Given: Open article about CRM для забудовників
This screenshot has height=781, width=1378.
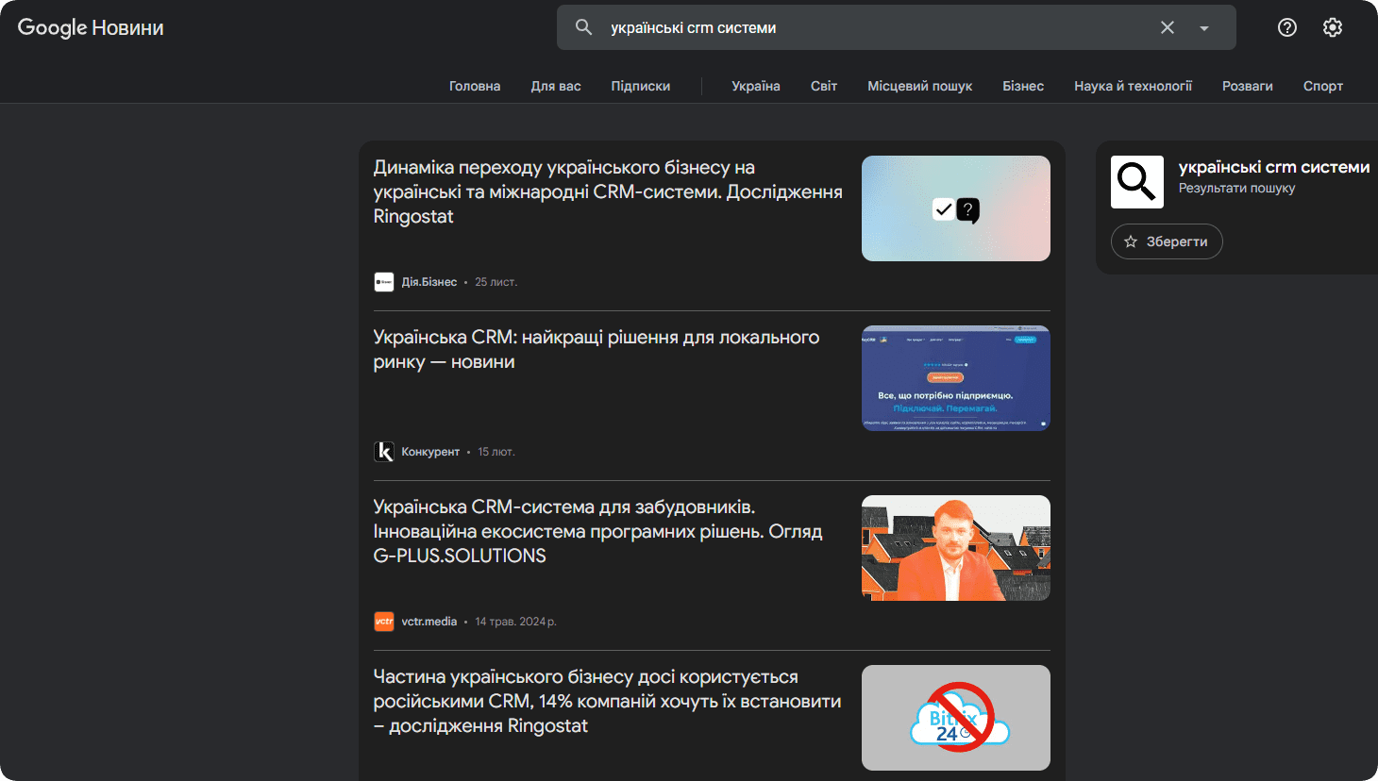Looking at the screenshot, I should 597,531.
